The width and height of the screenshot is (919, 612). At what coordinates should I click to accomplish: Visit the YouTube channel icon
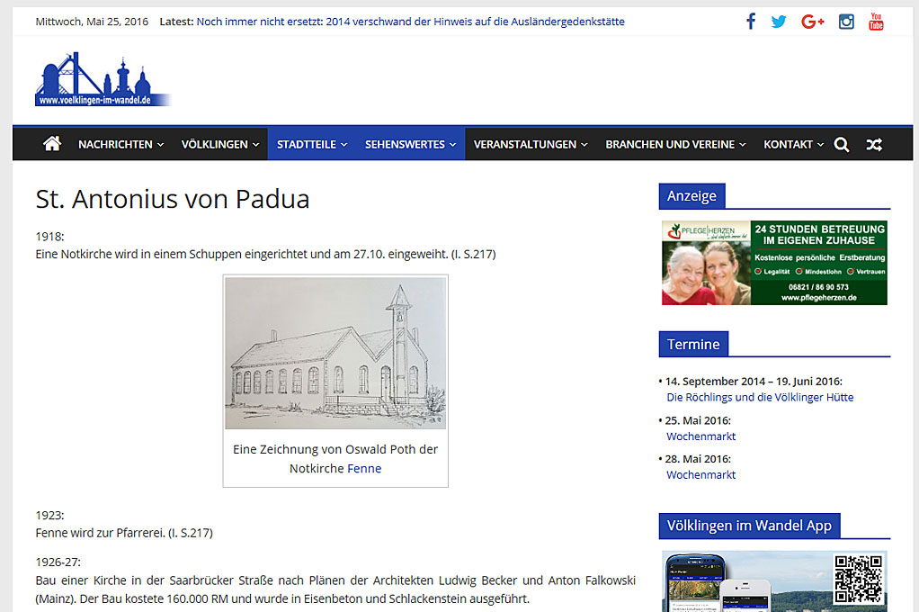click(876, 22)
